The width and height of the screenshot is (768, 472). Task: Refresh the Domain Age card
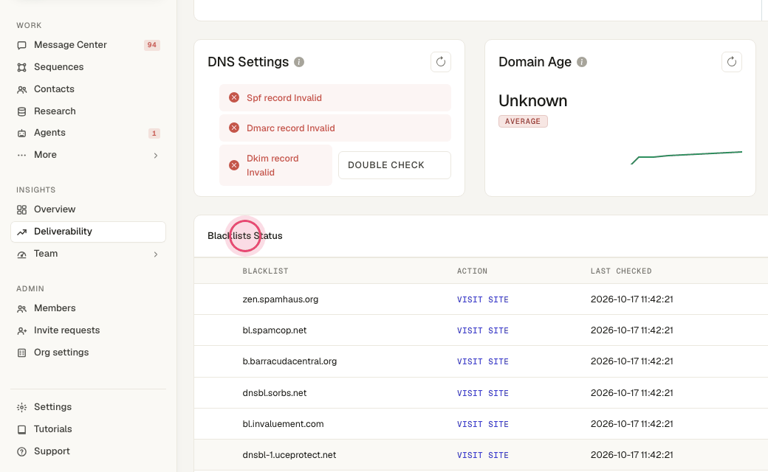coord(732,62)
